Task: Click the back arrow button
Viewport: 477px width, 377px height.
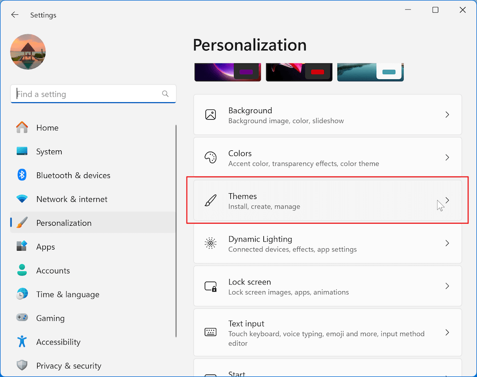Action: (14, 14)
